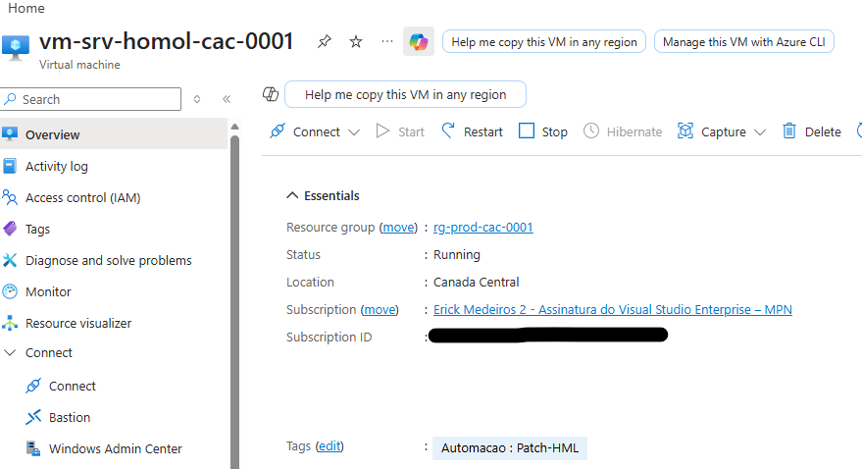Open the Bastion connection option
The image size is (862, 469).
69,417
